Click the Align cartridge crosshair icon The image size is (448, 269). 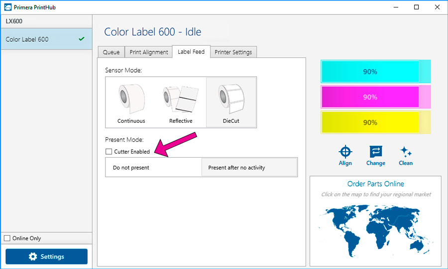[x=345, y=152]
